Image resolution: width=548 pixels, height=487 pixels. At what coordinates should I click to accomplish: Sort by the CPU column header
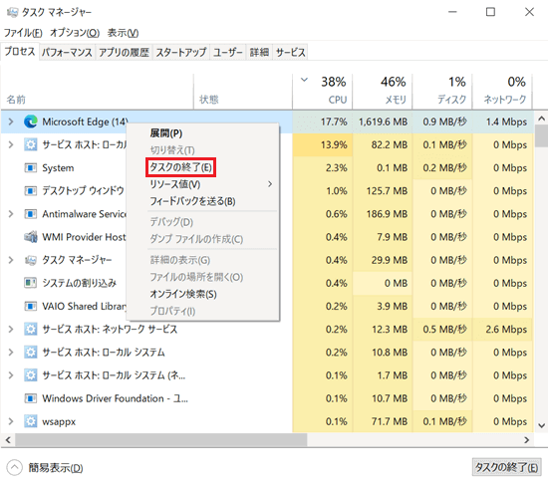pos(322,92)
